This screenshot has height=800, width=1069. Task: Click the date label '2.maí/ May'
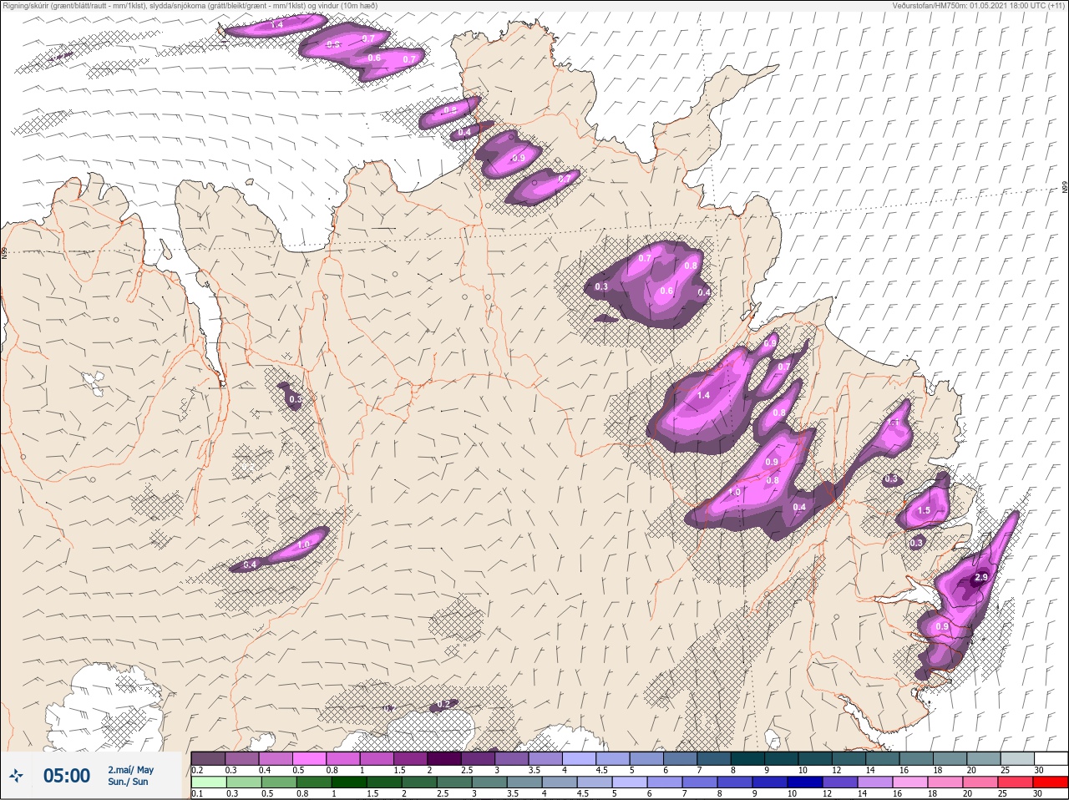click(130, 770)
